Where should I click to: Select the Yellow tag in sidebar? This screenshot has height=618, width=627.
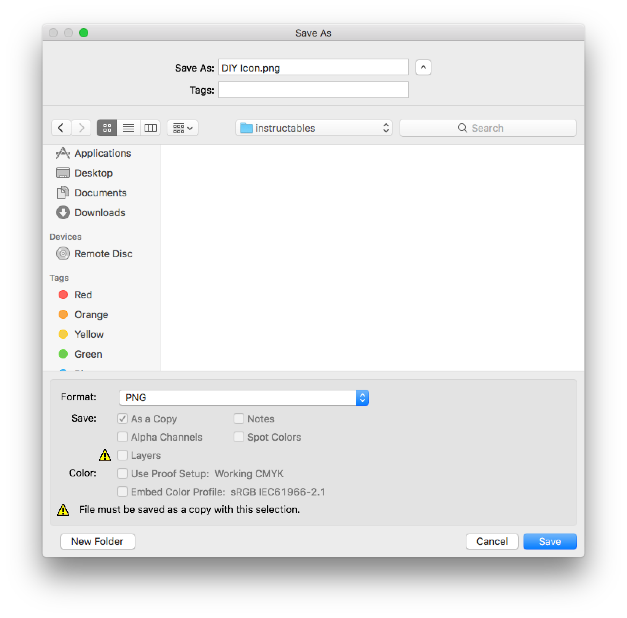tap(89, 334)
